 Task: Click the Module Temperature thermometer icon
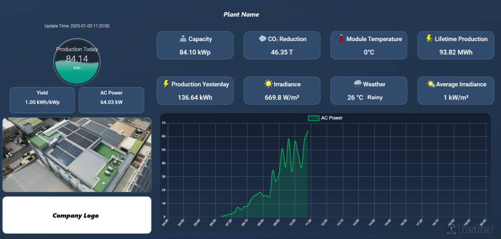(341, 39)
